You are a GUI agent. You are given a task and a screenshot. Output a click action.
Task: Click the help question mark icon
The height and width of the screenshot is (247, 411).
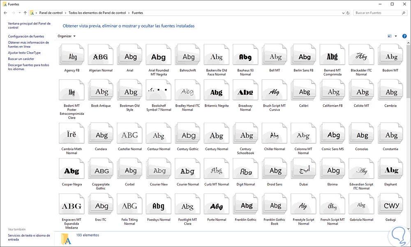[x=404, y=36]
